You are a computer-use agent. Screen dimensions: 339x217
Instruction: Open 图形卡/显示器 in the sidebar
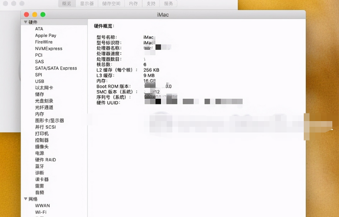pos(49,121)
